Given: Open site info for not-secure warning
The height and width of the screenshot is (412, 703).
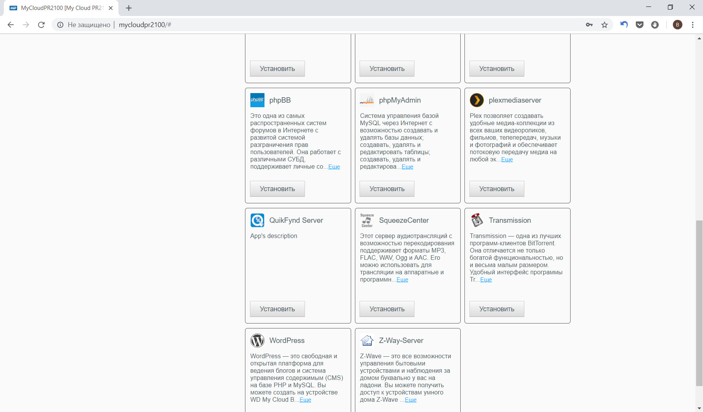Looking at the screenshot, I should click(60, 25).
